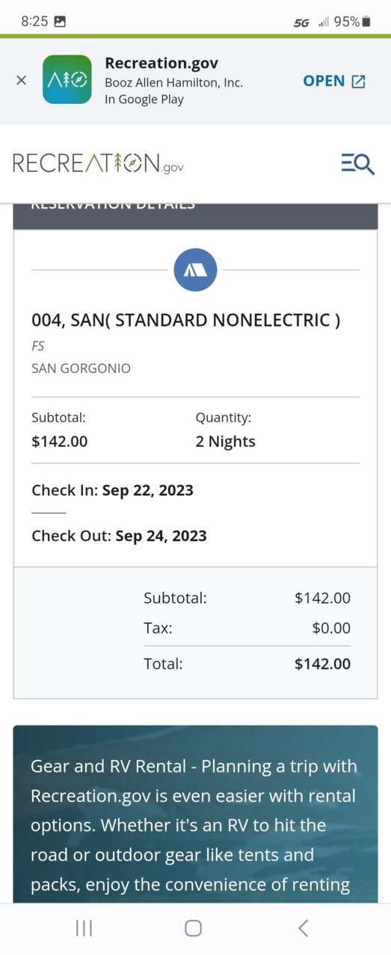
Task: Tap the Recreation.gov app icon
Action: click(67, 79)
